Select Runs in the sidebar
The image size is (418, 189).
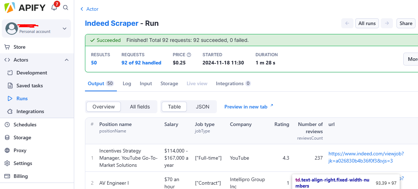pyautogui.click(x=22, y=98)
